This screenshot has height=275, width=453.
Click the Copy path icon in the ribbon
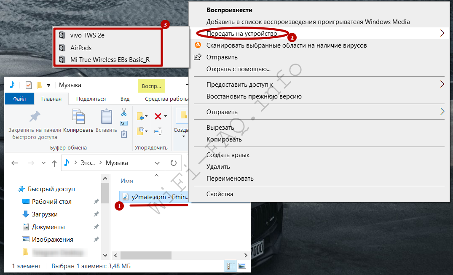tap(124, 123)
